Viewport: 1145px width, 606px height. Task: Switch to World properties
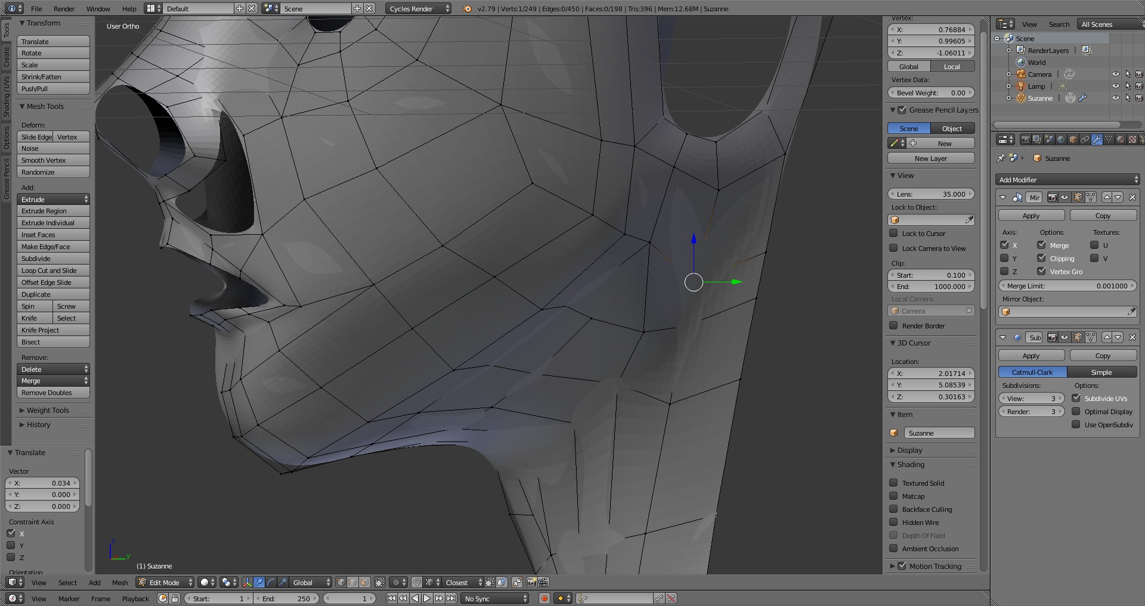click(1061, 139)
